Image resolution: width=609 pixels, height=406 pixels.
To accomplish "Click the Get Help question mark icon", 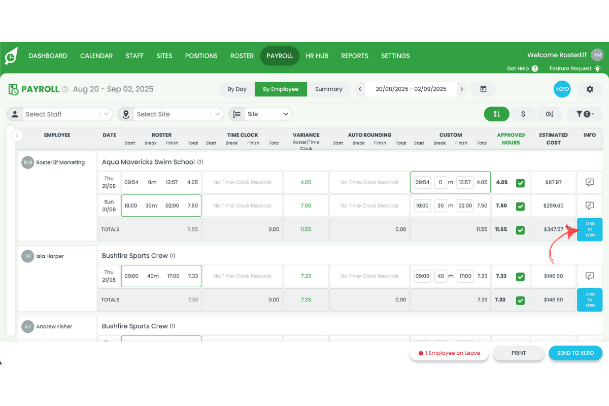I will coord(536,68).
